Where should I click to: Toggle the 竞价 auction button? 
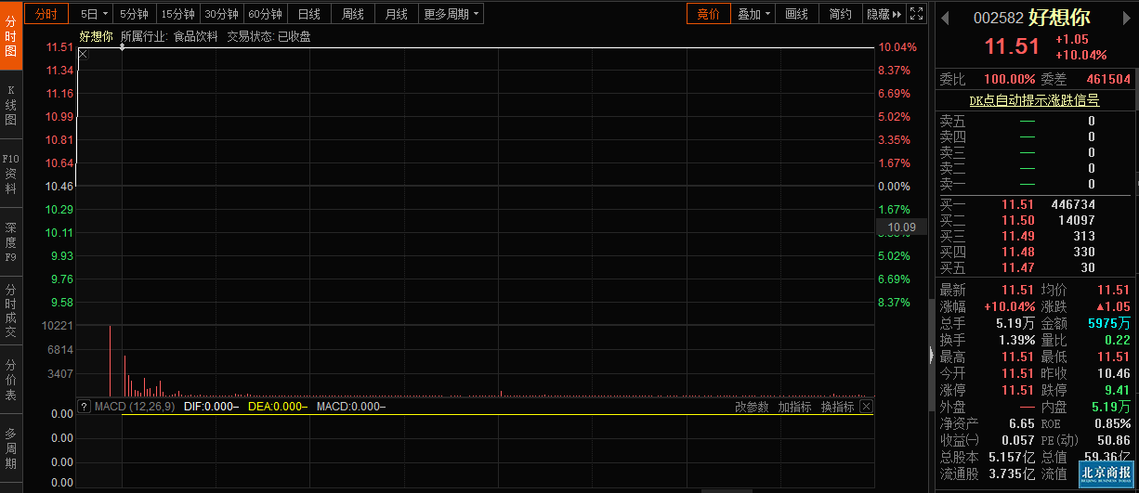point(709,14)
